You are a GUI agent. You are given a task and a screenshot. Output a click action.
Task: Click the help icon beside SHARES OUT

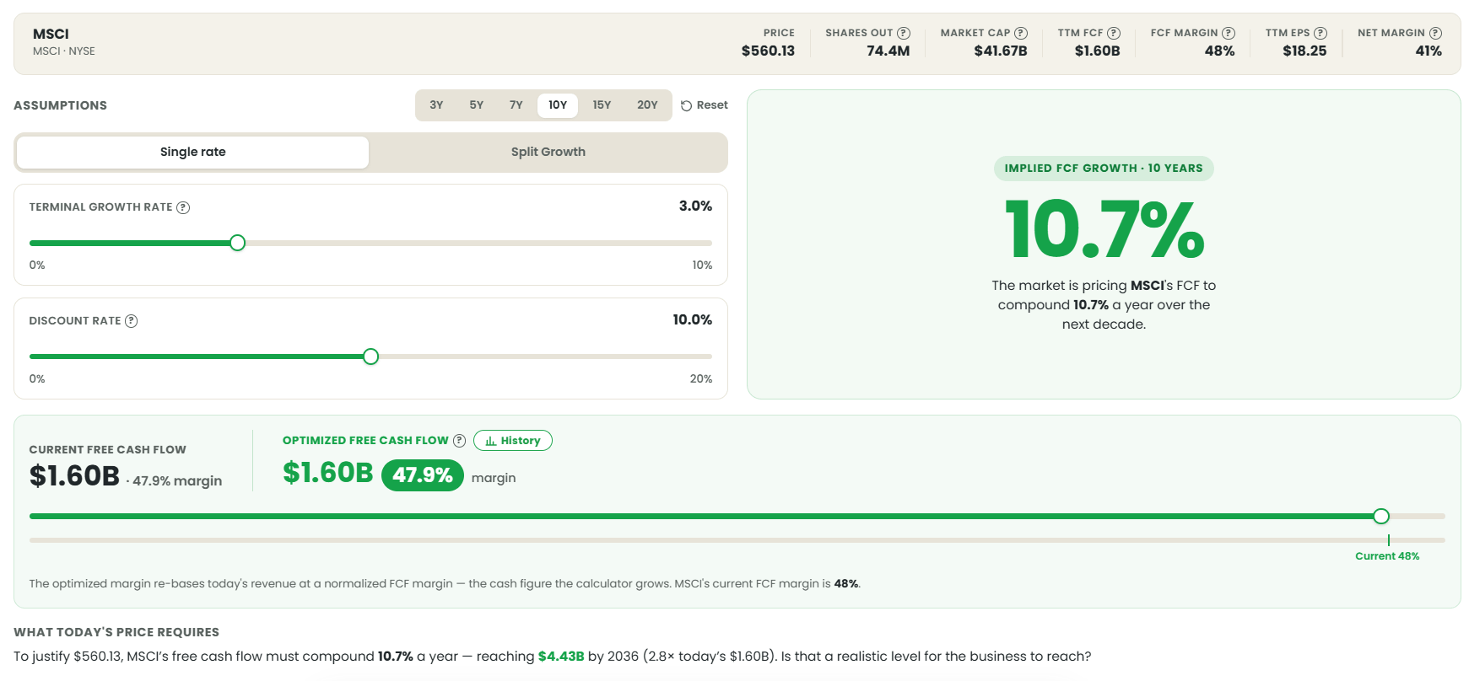tap(904, 33)
